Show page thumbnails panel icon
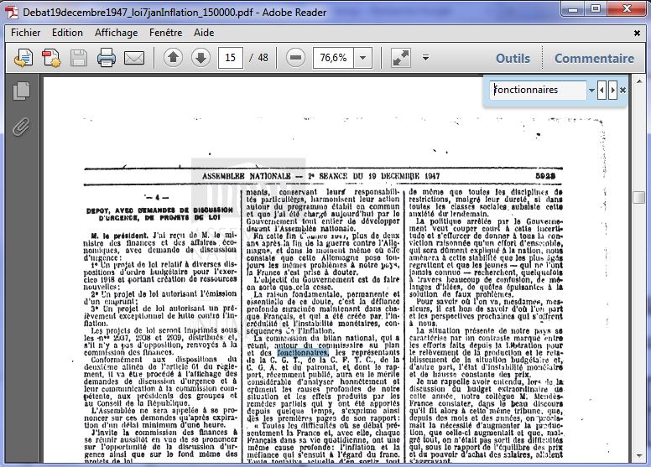Image resolution: width=651 pixels, height=467 pixels. point(21,91)
